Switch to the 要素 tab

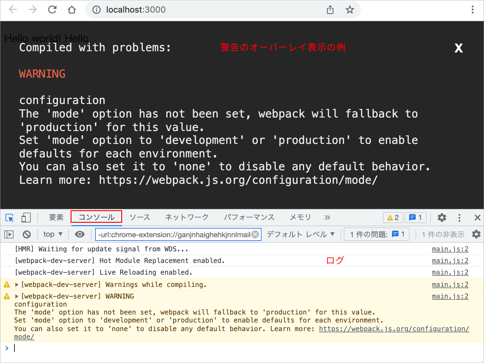click(56, 217)
